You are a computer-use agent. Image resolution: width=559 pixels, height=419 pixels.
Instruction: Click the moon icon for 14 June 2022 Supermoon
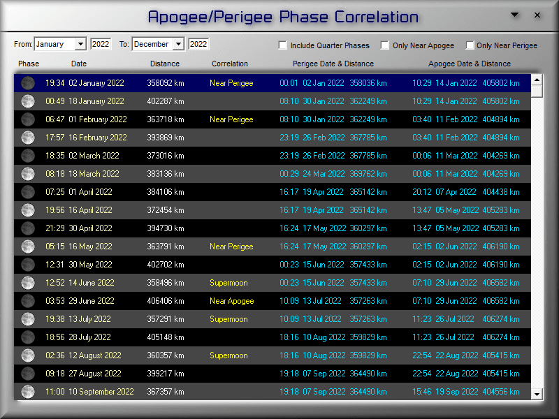pos(28,283)
